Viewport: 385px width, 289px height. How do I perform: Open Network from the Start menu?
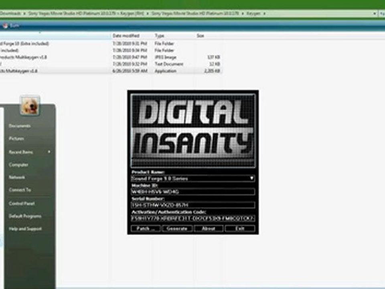point(17,177)
